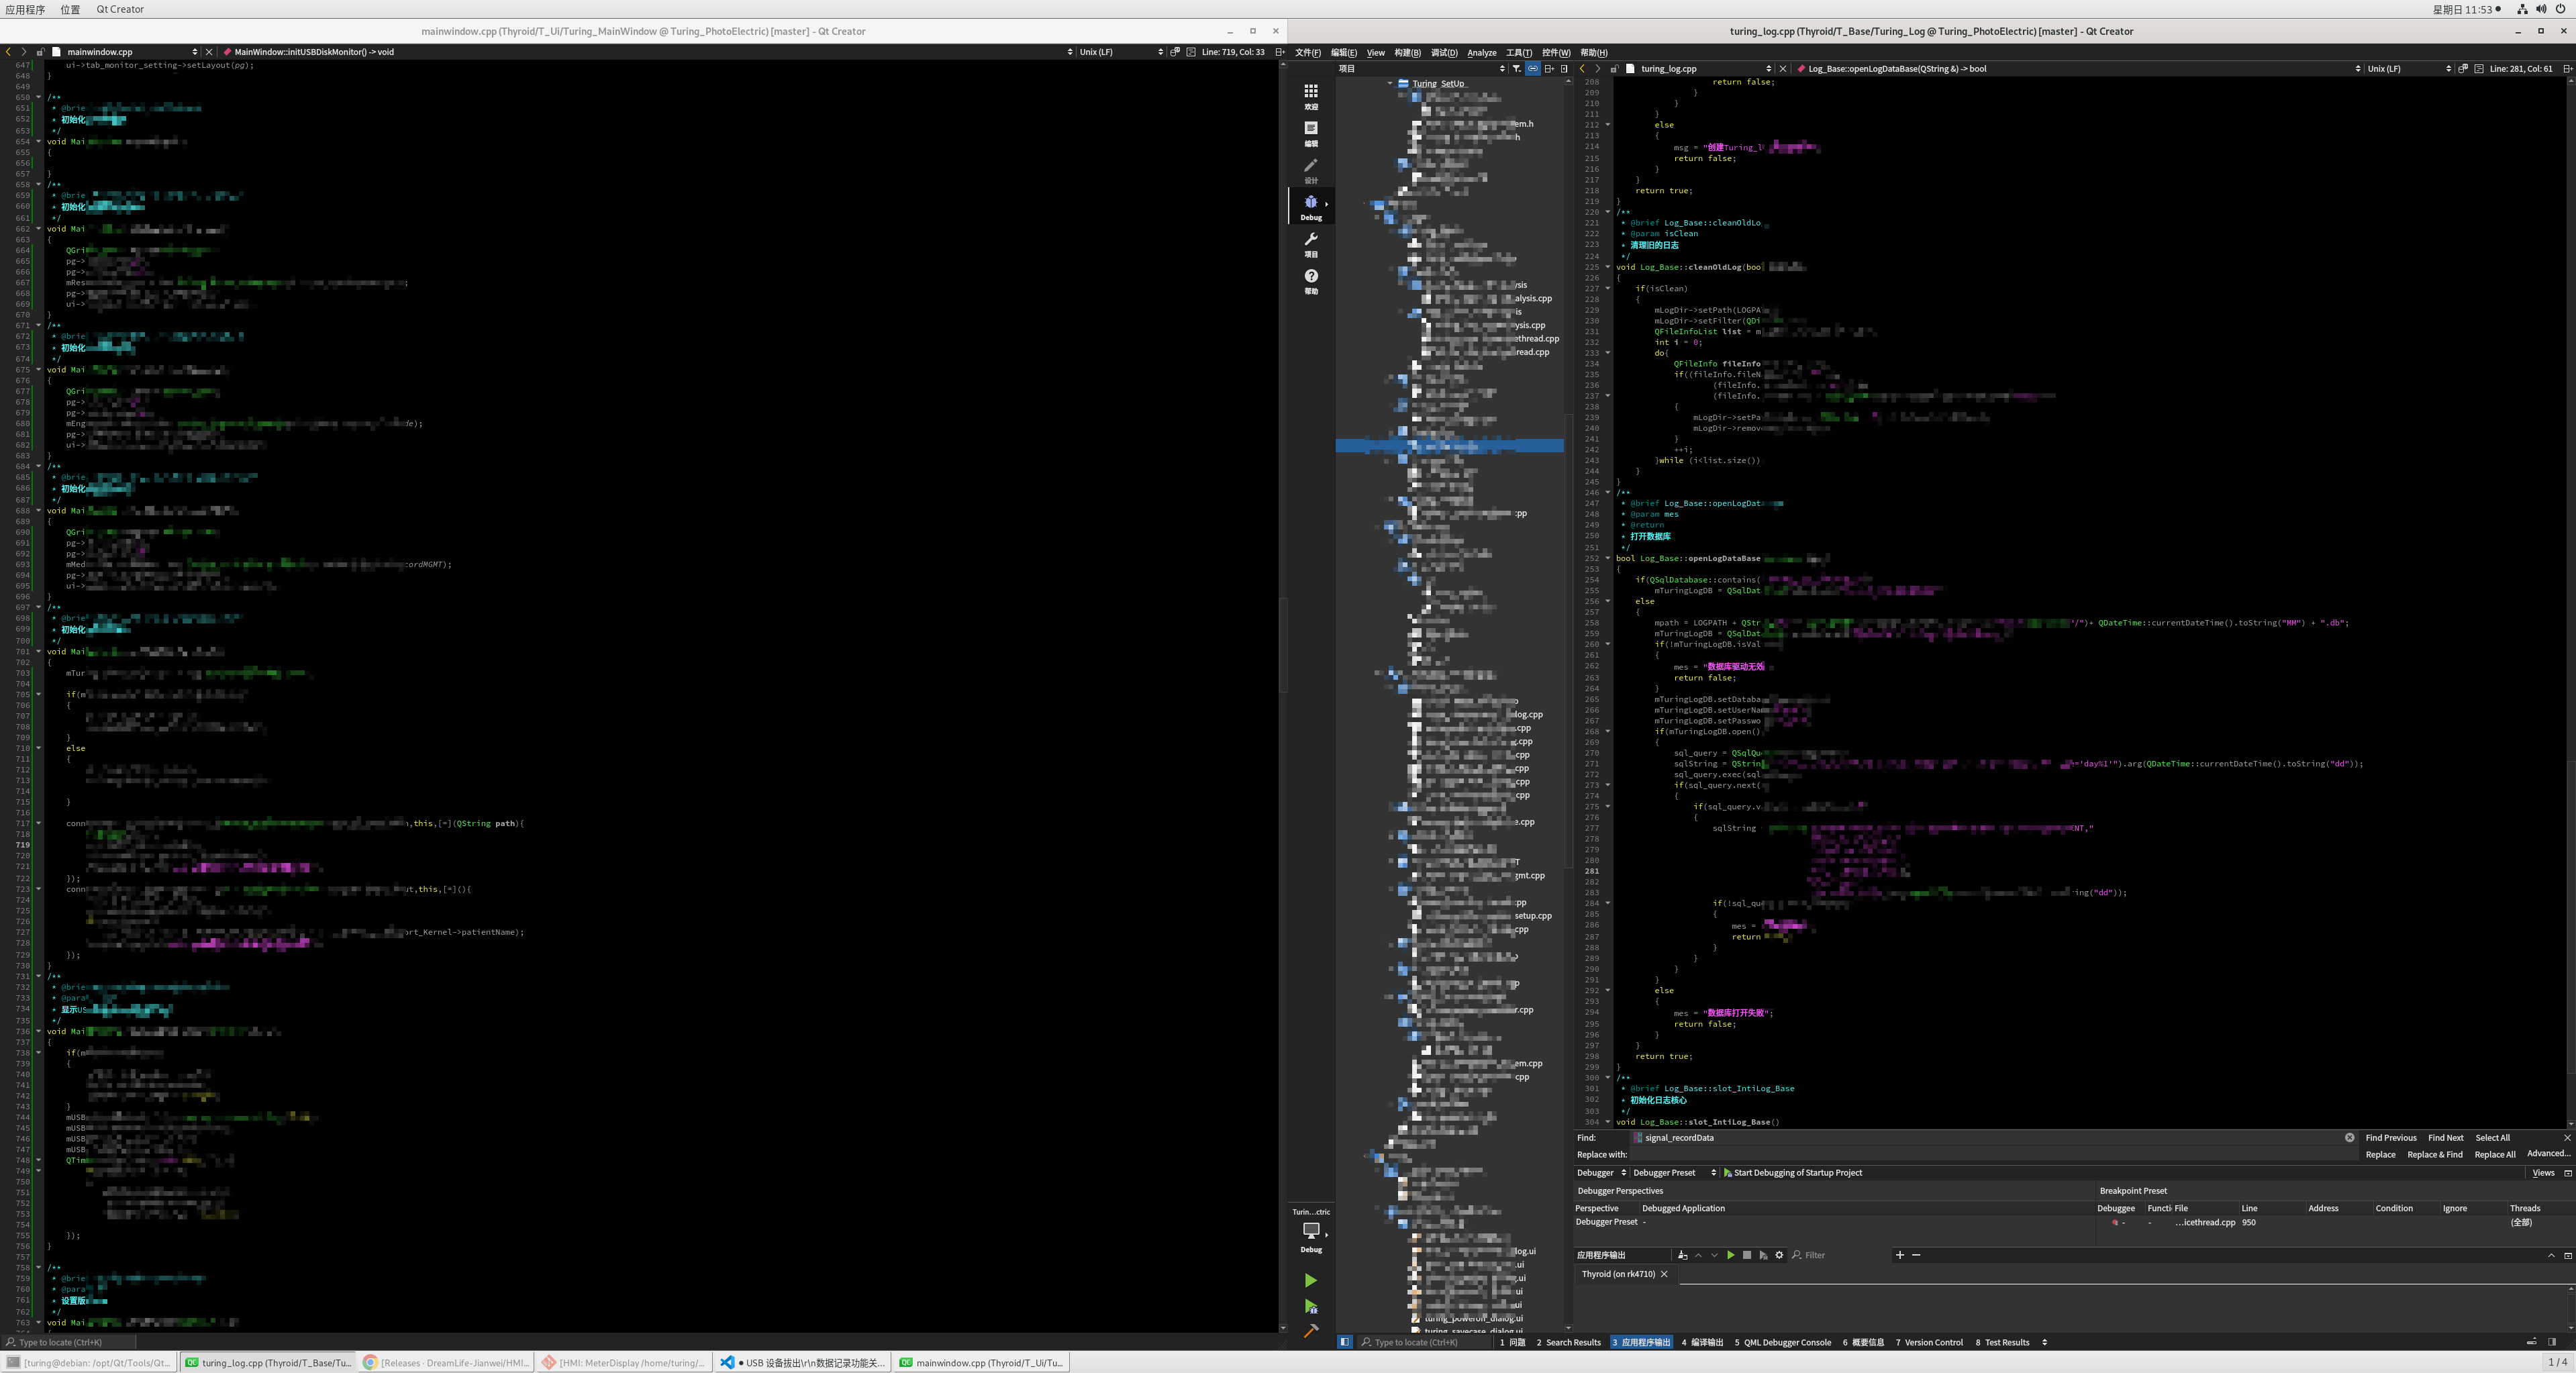Open the Debugger perspective dropdown
This screenshot has width=2576, height=1373.
(x=1601, y=1173)
